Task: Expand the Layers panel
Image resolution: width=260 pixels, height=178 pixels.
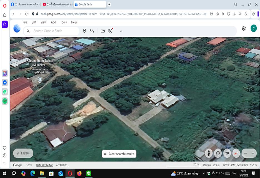Action: (23, 153)
